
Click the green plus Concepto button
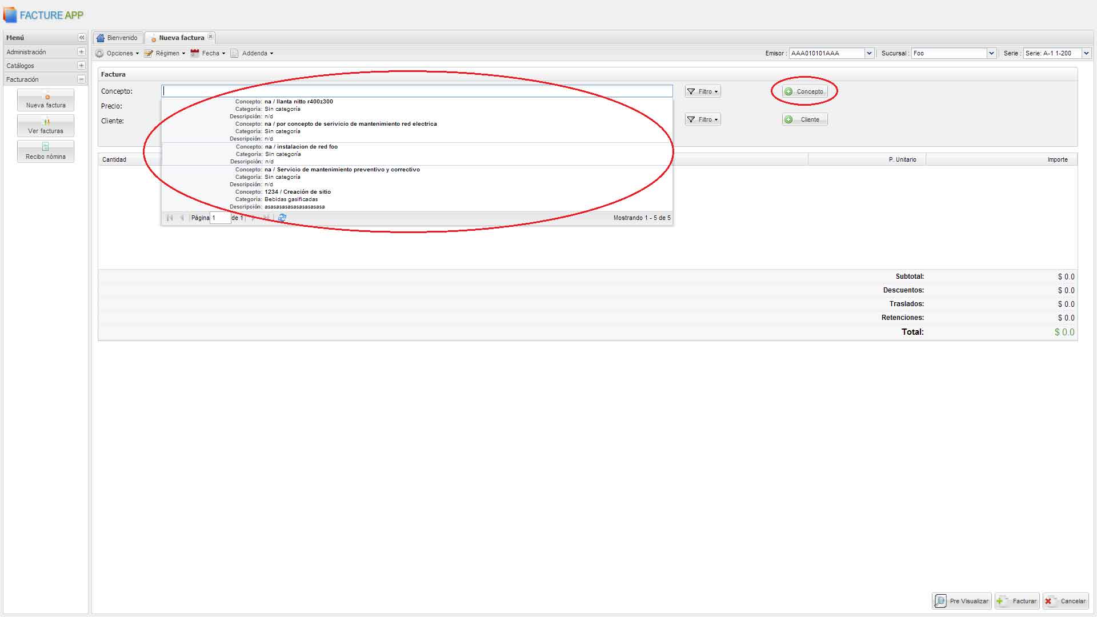point(804,91)
